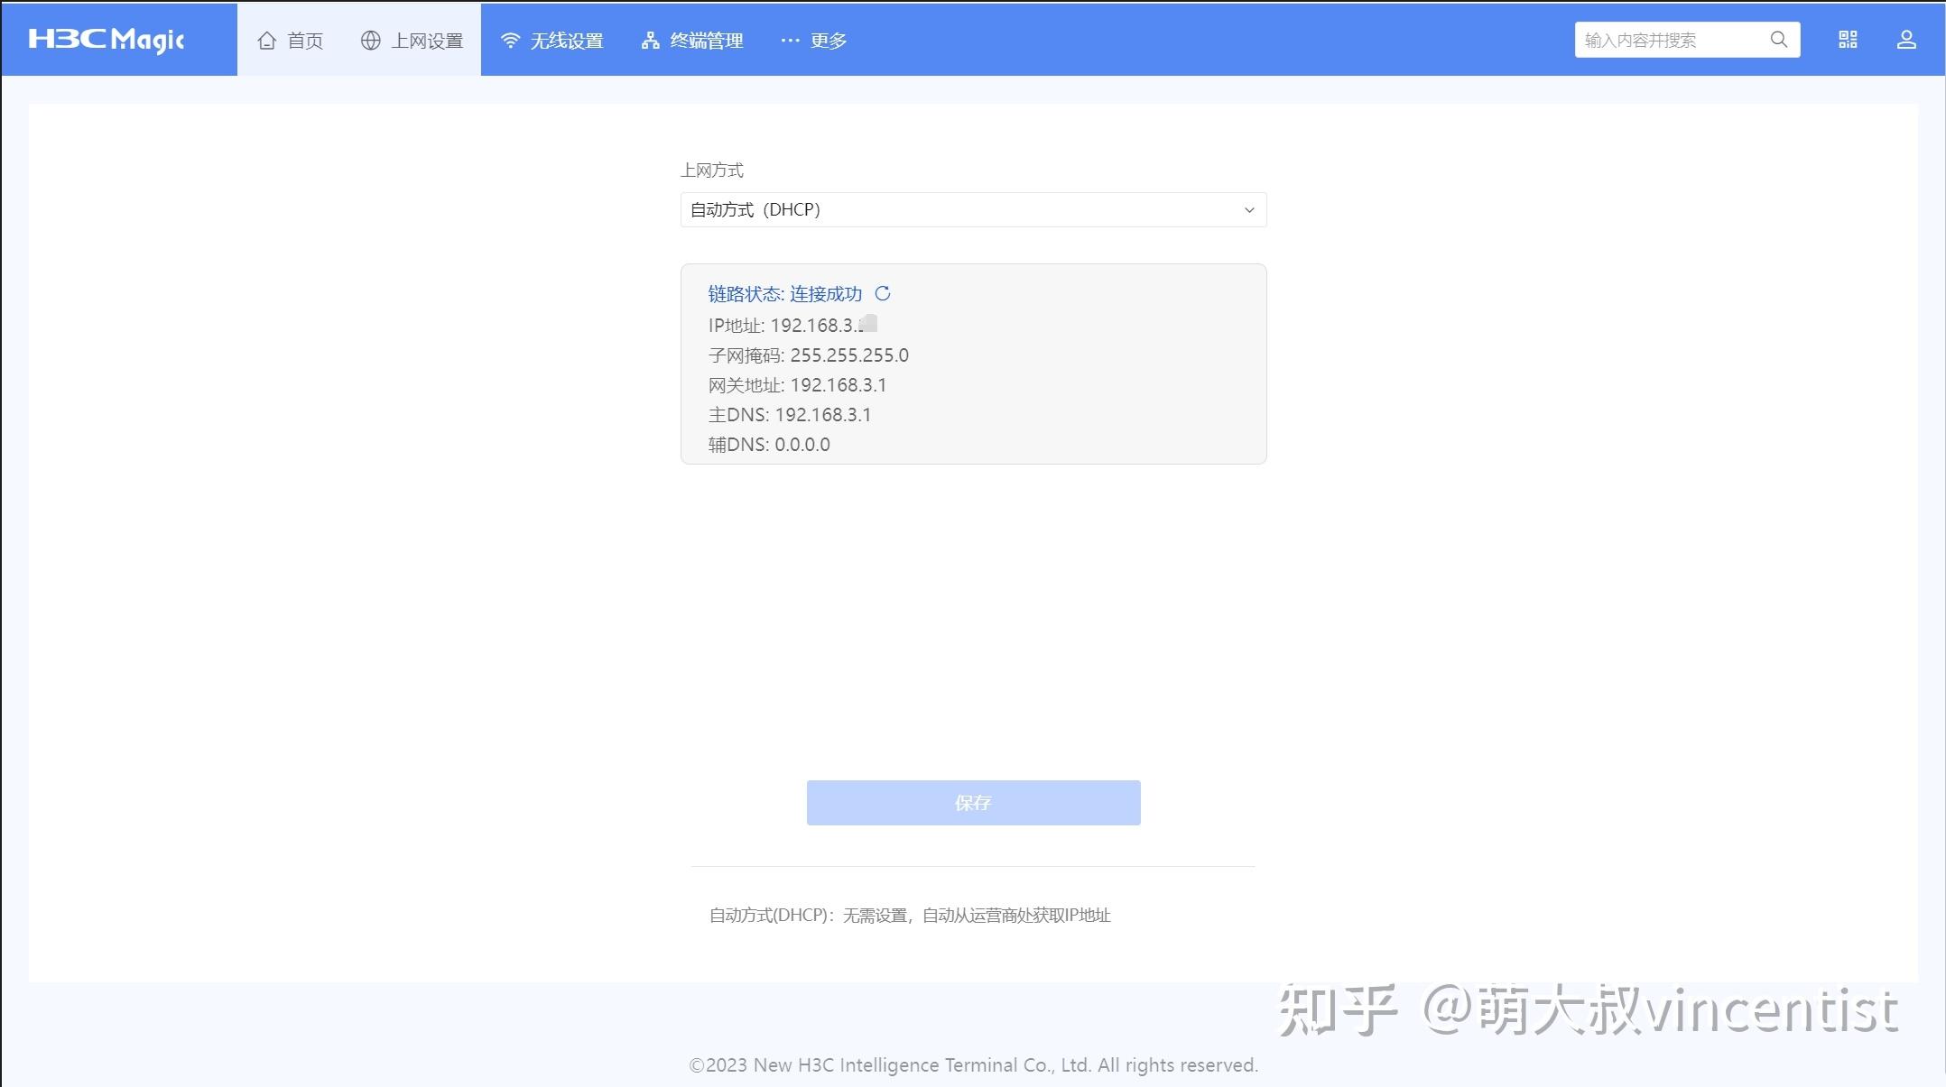Select the 首页 home icon
1946x1087 pixels.
point(265,39)
